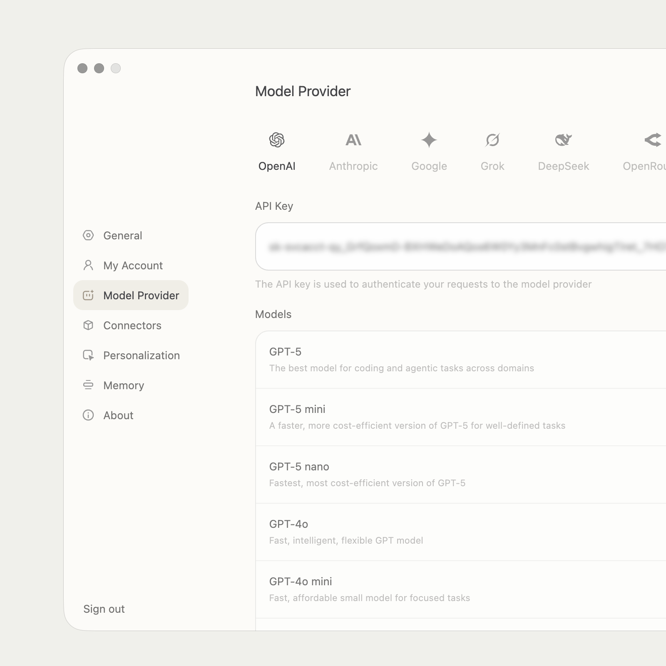Click the Personalization sidebar icon
This screenshot has height=666, width=666.
(88, 355)
